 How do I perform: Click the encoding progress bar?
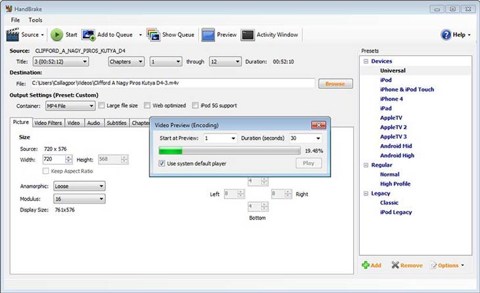click(x=229, y=151)
